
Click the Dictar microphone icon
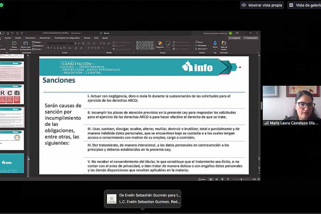tap(215, 44)
